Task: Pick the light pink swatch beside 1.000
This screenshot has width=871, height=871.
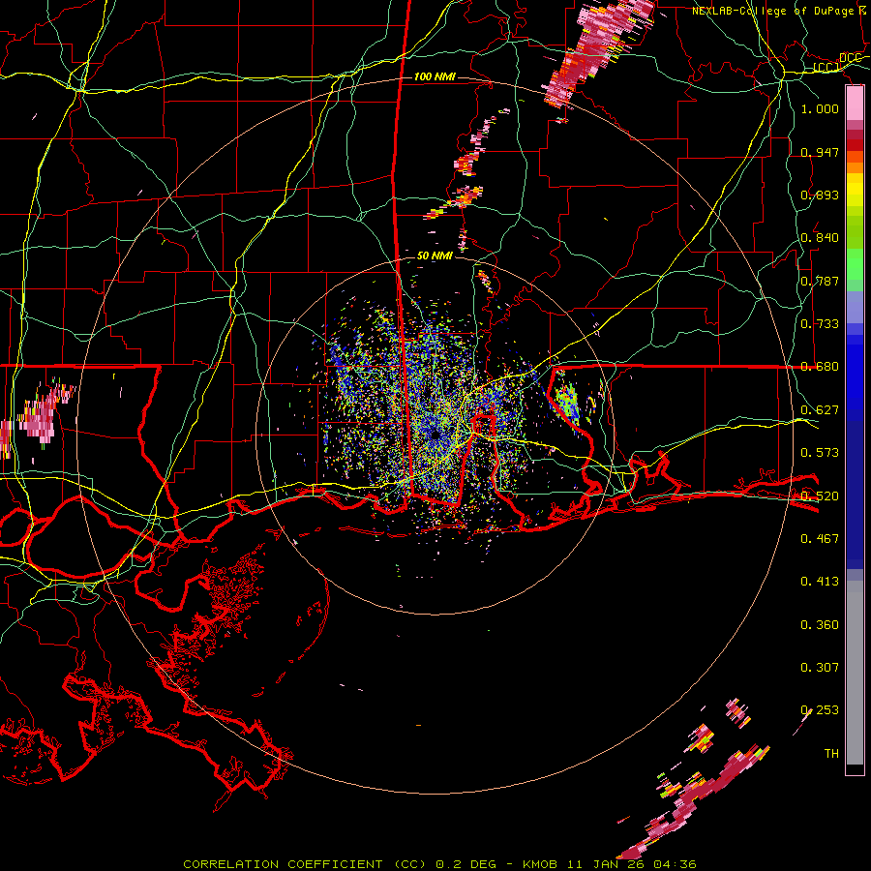Action: point(855,104)
